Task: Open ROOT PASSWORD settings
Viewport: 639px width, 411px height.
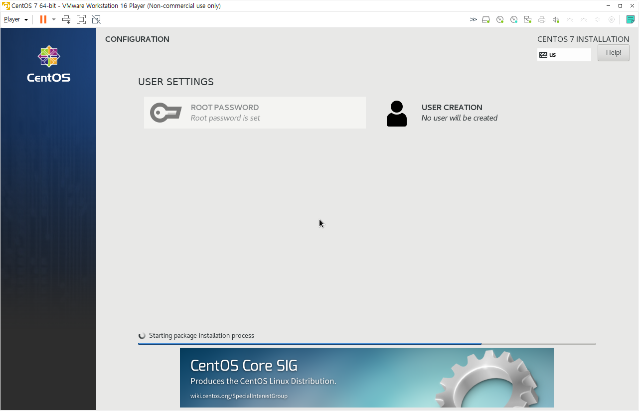Action: (x=255, y=113)
